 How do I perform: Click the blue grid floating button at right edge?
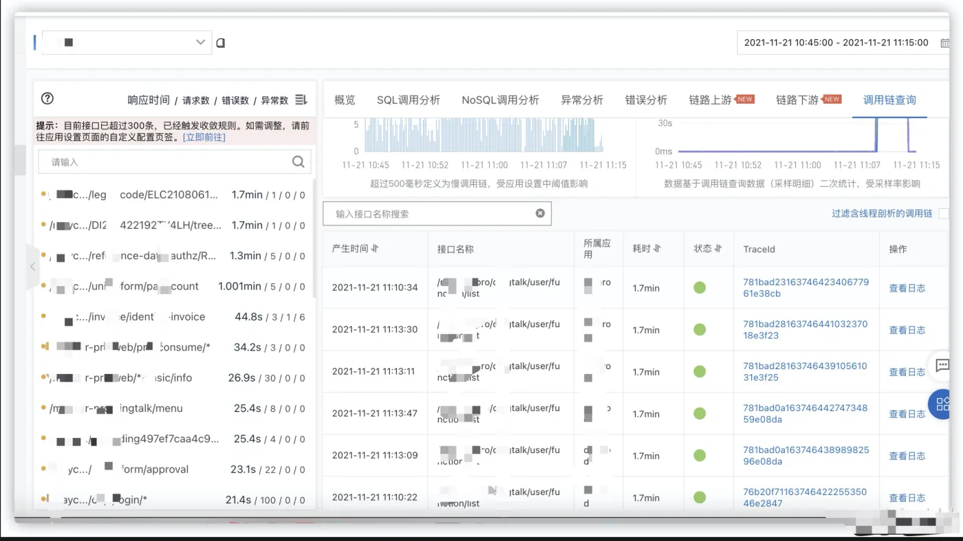click(x=940, y=404)
